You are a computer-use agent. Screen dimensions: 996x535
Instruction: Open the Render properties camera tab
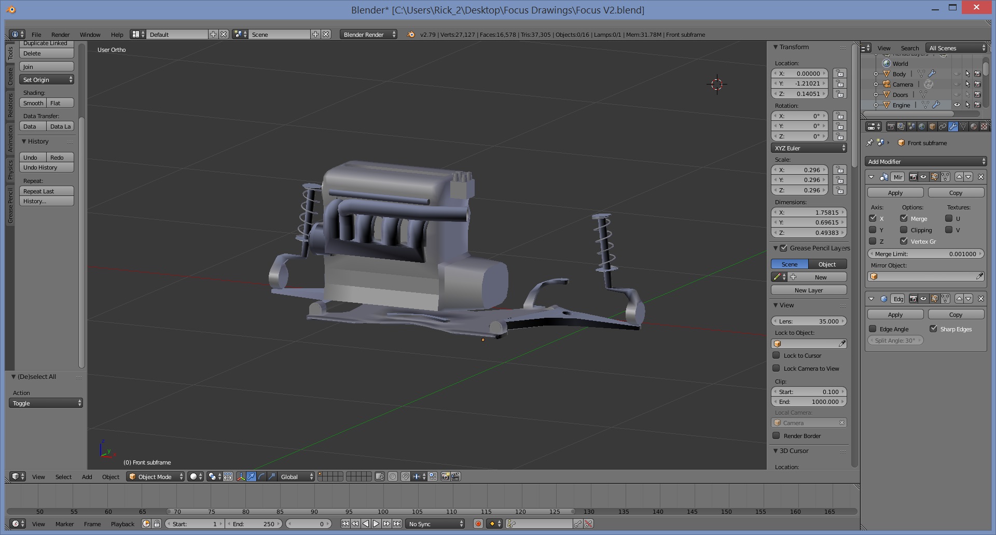coord(891,126)
